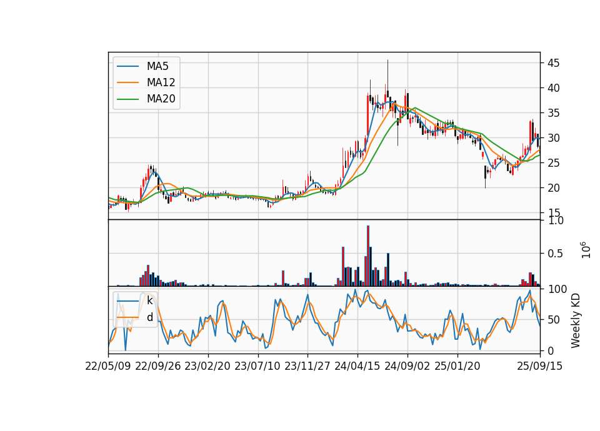Click the k legend label in KD panel
Viewport: 600px width, 431px height.
[149, 300]
